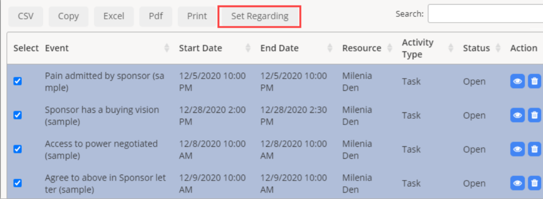The height and width of the screenshot is (199, 543).
Task: View the Agree to above in Sponsor letter event
Action: click(x=517, y=183)
